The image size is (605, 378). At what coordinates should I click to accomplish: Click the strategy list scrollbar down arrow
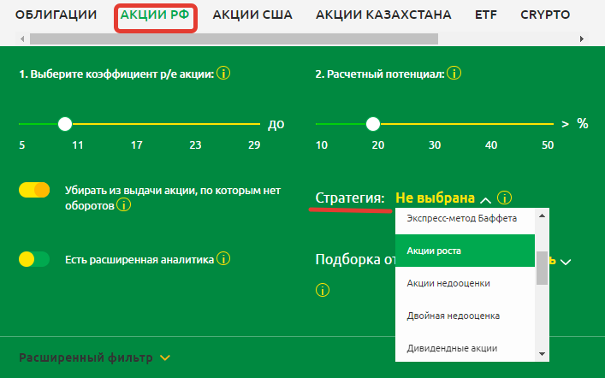542,354
